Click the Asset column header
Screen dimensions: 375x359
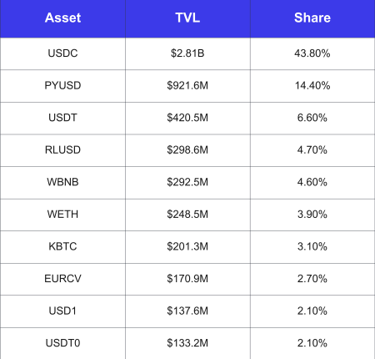[x=62, y=18]
